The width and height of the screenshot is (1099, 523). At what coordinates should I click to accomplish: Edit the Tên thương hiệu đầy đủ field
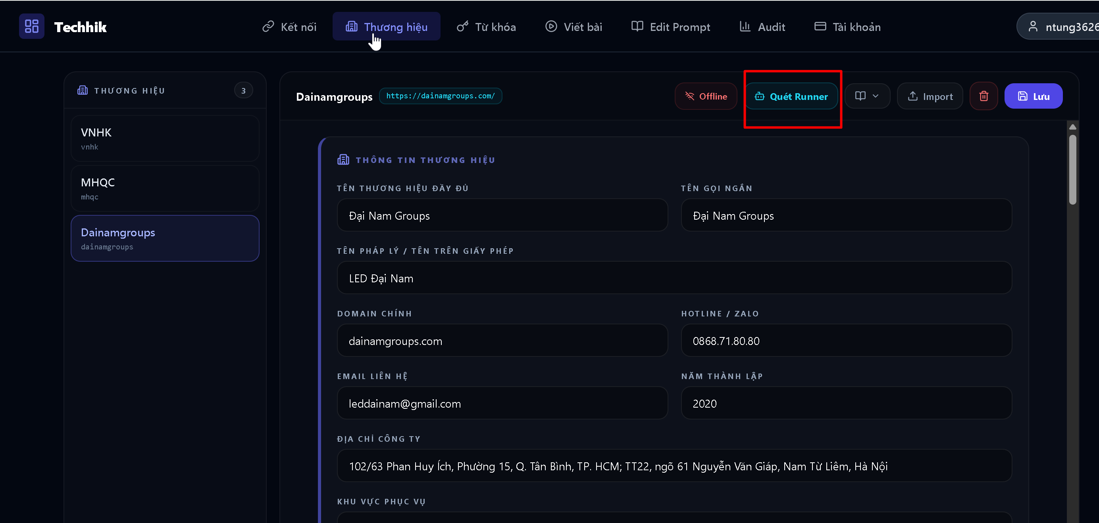[x=502, y=216]
